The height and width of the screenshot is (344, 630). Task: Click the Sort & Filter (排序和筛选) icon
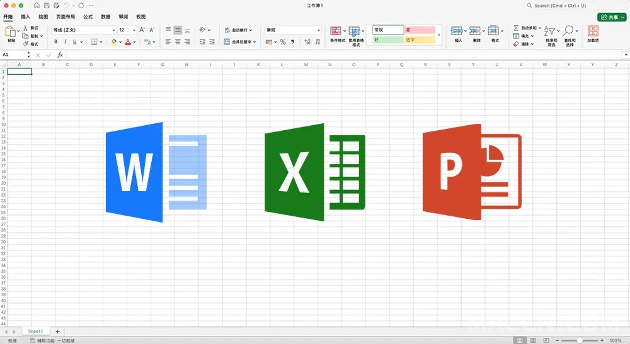(x=550, y=31)
